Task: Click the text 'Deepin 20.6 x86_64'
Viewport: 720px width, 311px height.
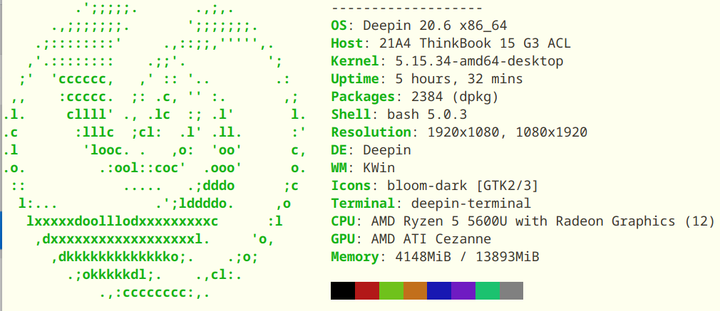Action: click(435, 26)
